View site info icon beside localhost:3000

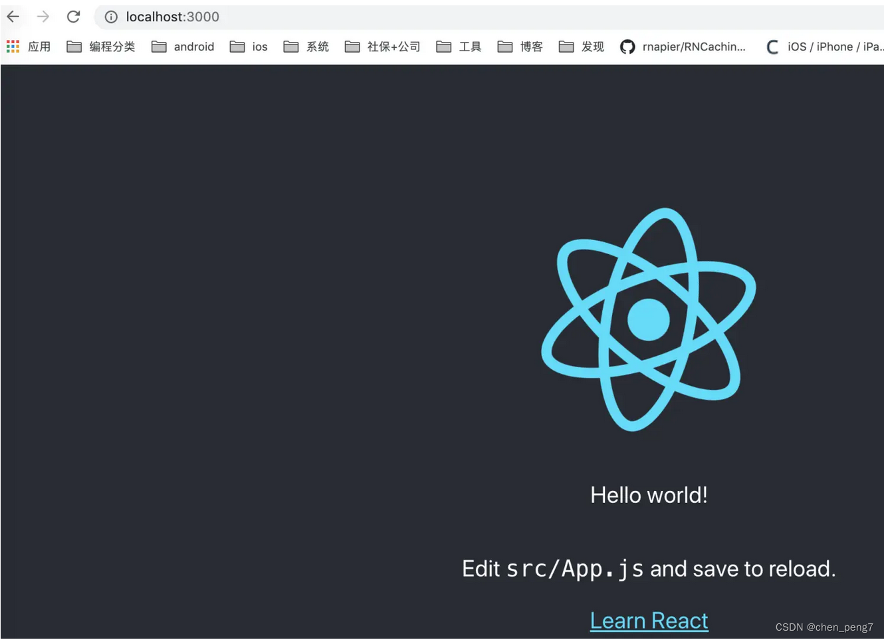click(x=111, y=17)
